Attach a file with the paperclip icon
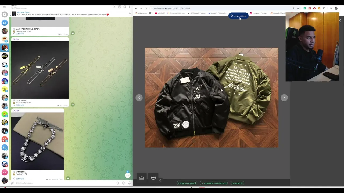Screen dimensions: 344x193 pyautogui.click(x=12, y=183)
